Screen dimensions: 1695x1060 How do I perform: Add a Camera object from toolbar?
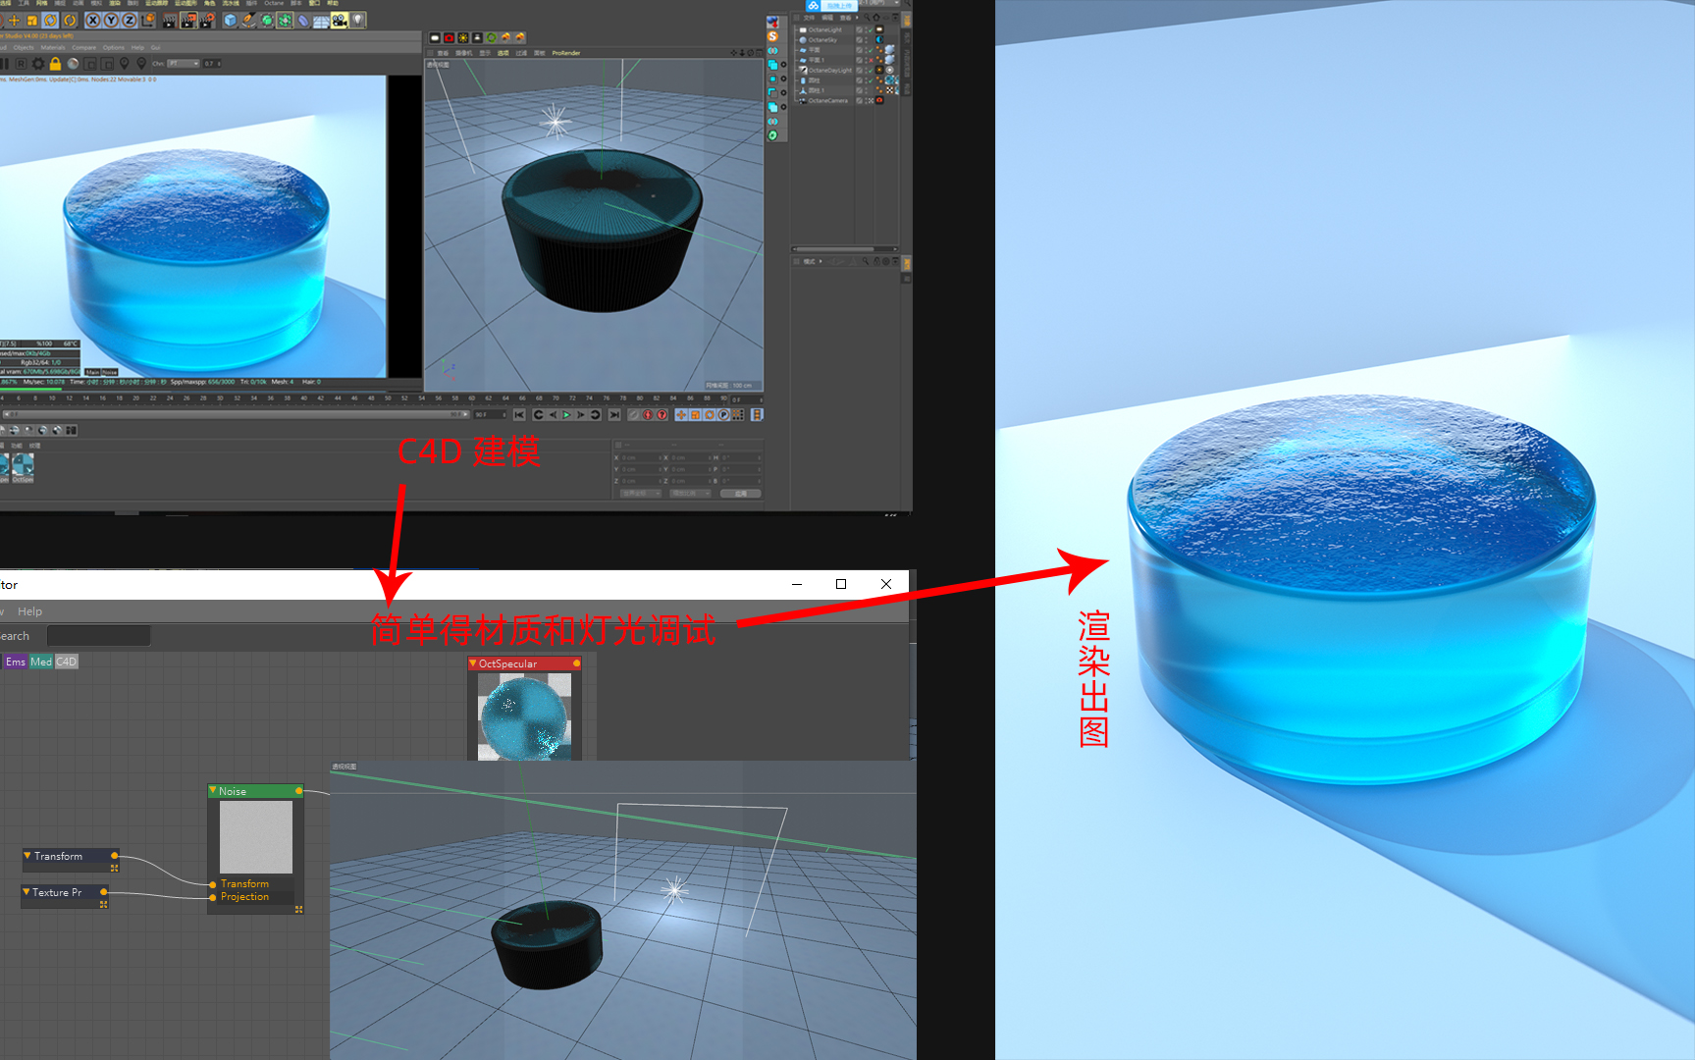340,20
